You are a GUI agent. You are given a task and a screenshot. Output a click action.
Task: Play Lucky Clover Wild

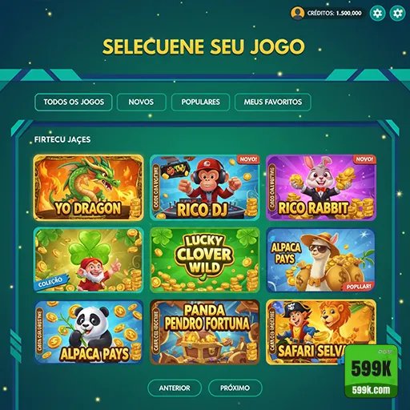[204, 260]
